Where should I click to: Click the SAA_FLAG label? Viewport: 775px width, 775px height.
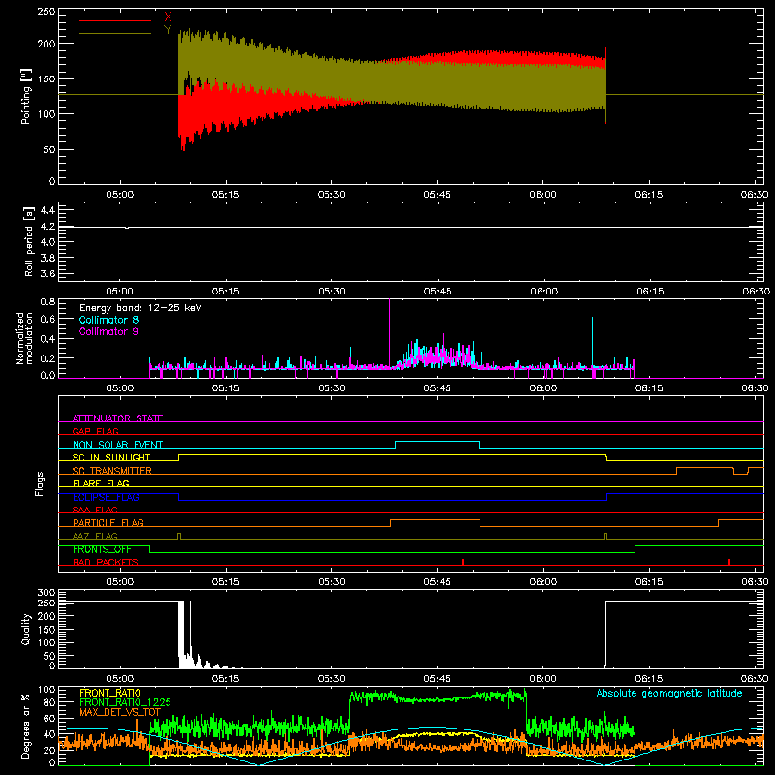(x=95, y=510)
